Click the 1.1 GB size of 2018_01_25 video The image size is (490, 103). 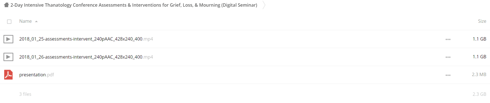[x=479, y=39]
